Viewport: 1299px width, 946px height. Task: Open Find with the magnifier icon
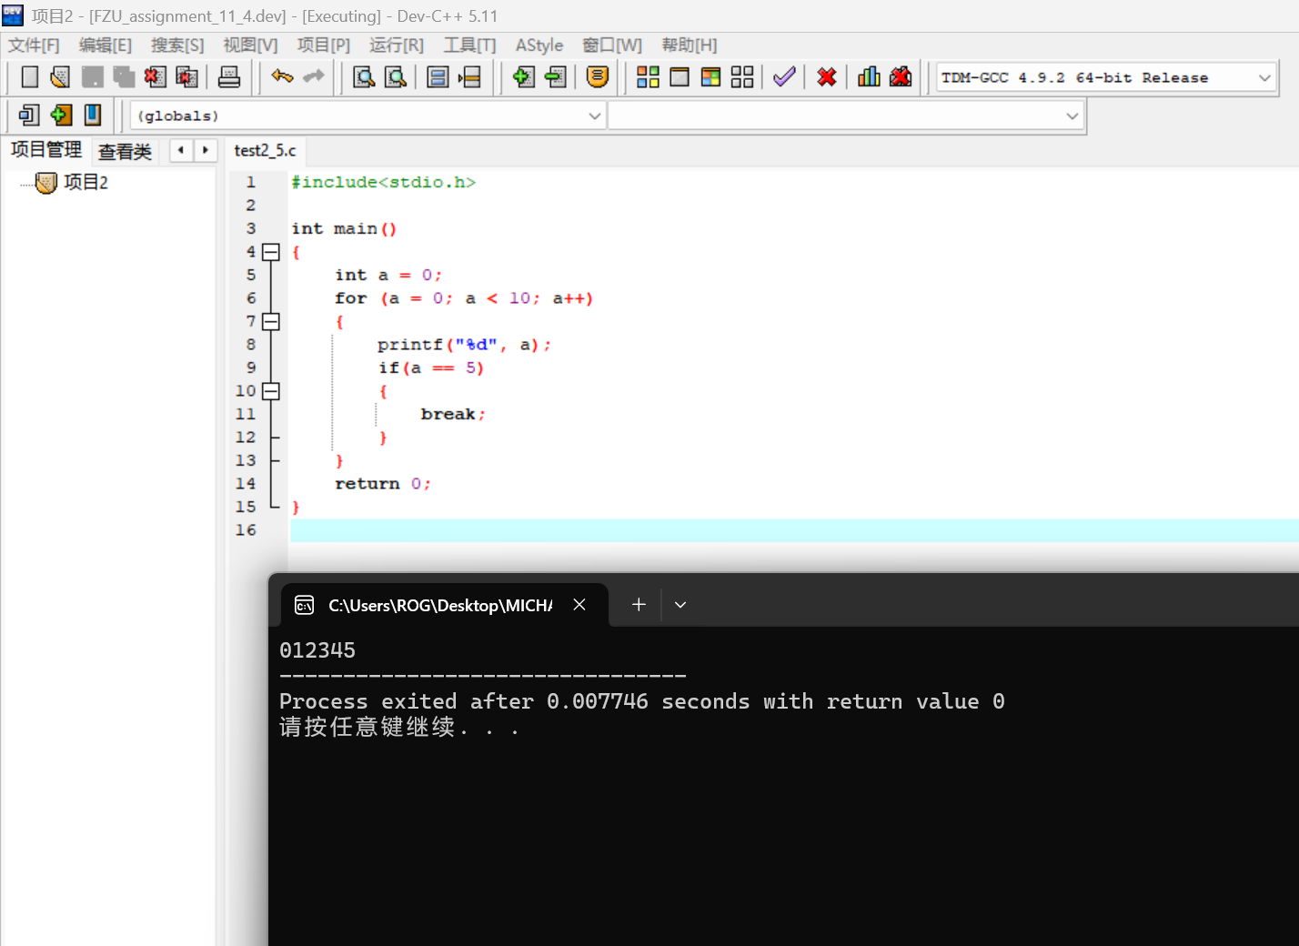click(364, 77)
